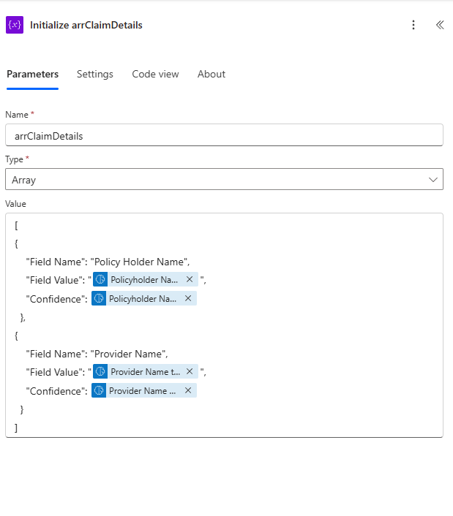Image resolution: width=453 pixels, height=516 pixels.
Task: Select Policyholder Name token in first Field Value
Action: coord(144,279)
